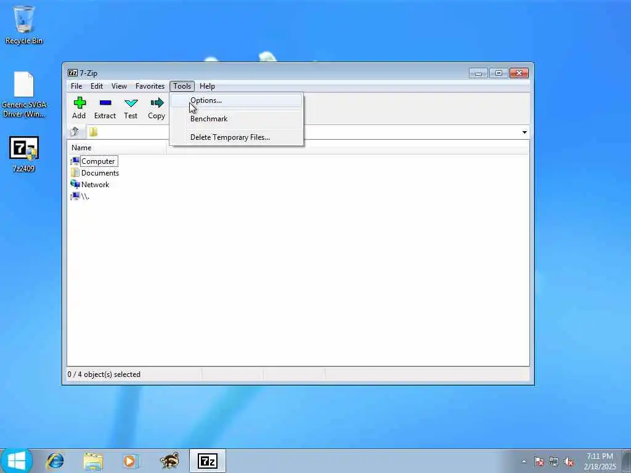Choose Delete Temporary Files... menu item
Image resolution: width=631 pixels, height=473 pixels.
[236, 137]
